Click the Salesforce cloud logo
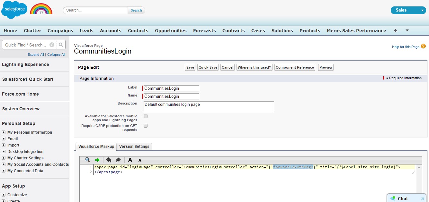Screen dimensions: 429x202 point(14,9)
